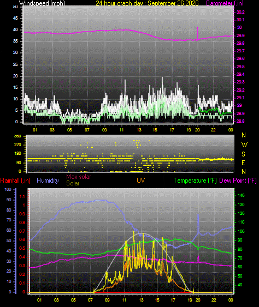This screenshot has height=307, width=259.
Task: Select the Humidity legend label
Action: click(48, 180)
